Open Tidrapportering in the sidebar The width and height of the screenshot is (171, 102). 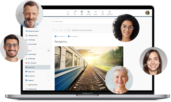[33, 35]
